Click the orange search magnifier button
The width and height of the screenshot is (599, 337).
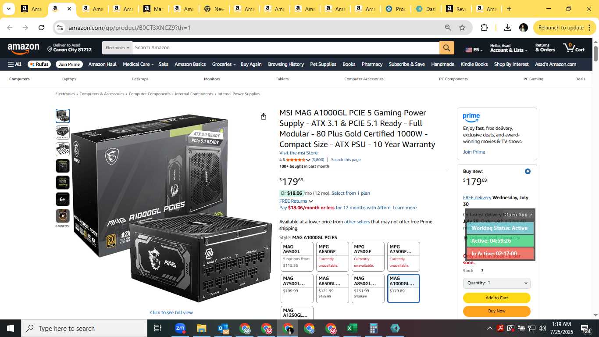tap(446, 48)
